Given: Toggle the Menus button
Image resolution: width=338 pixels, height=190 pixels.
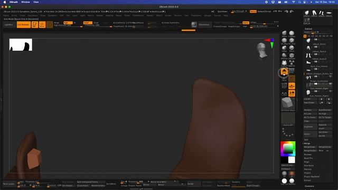Looking at the screenshot, I should coord(253,12).
